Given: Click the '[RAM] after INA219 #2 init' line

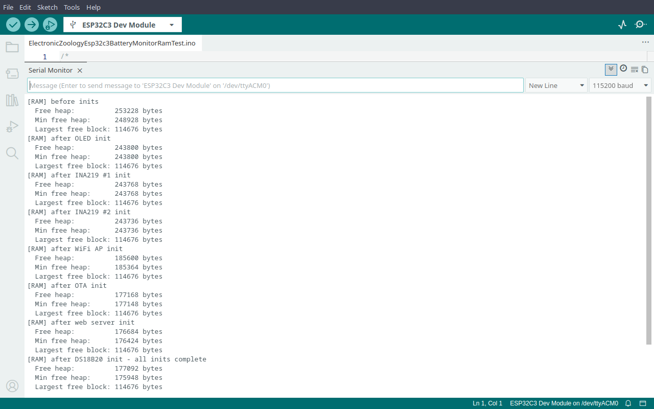Looking at the screenshot, I should tap(79, 212).
